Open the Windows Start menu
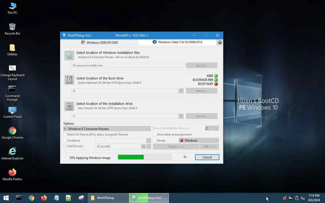The height and width of the screenshot is (203, 325). click(x=6, y=198)
